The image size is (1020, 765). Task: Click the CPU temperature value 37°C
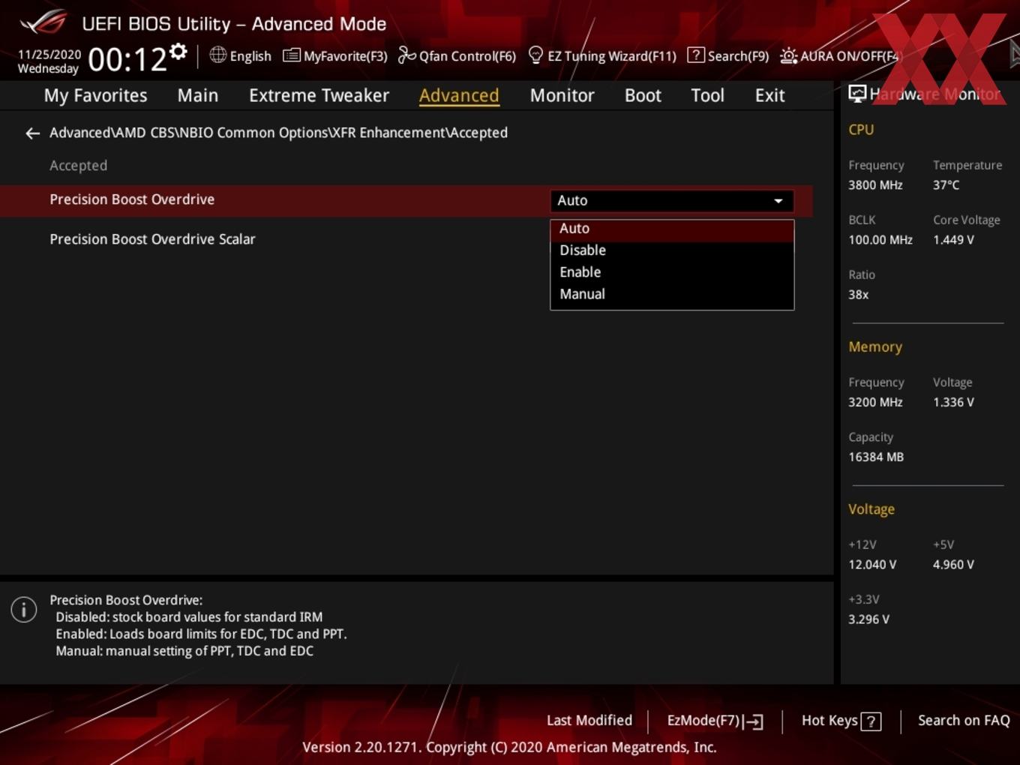point(946,185)
